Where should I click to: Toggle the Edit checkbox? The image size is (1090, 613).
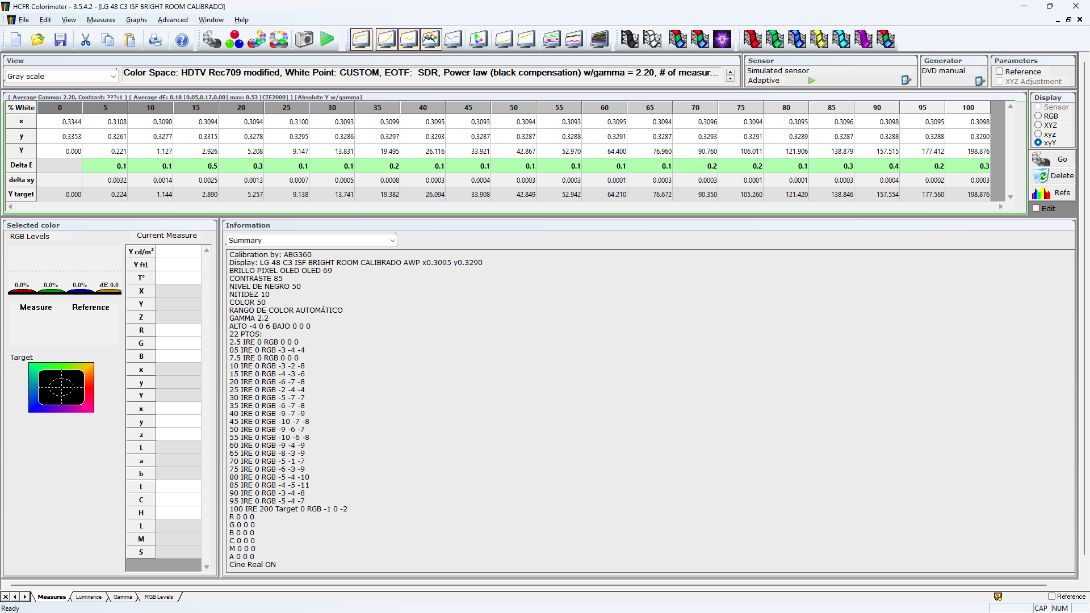(1036, 208)
